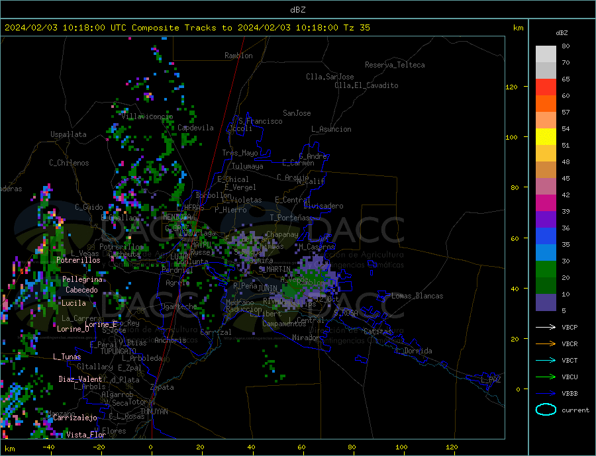Click the 'JUNIN' map label
This screenshot has width=596, height=456.
[268, 289]
